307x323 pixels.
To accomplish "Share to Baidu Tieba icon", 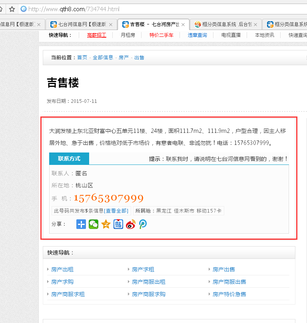I will (x=118, y=224).
